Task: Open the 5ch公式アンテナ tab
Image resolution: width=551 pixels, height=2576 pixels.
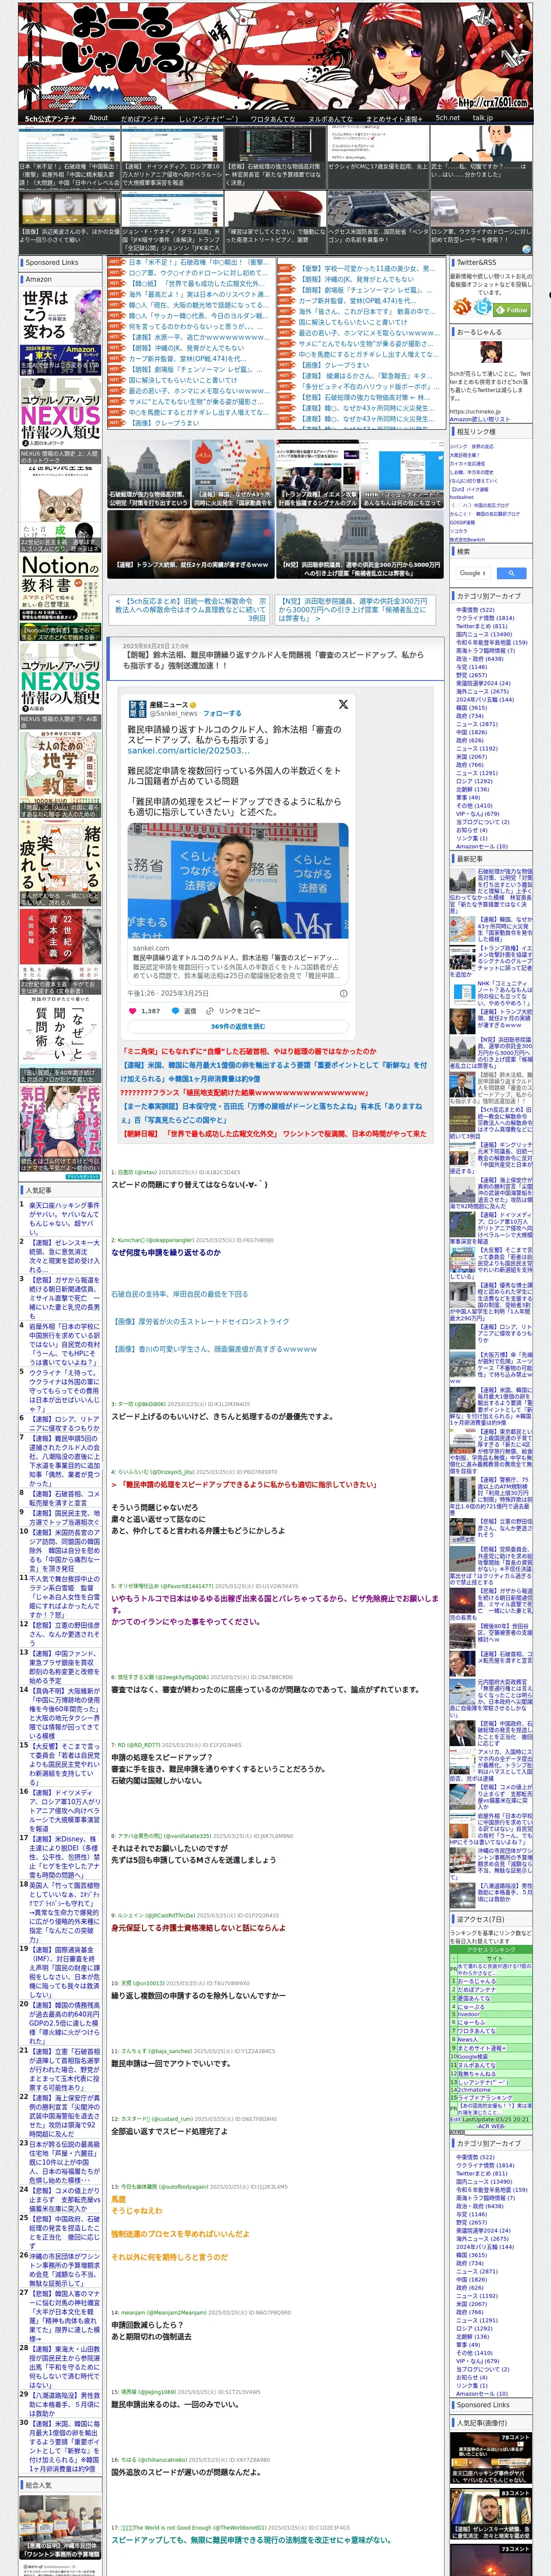Action: (50, 118)
